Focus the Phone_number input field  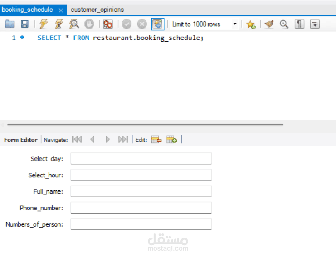(x=141, y=208)
